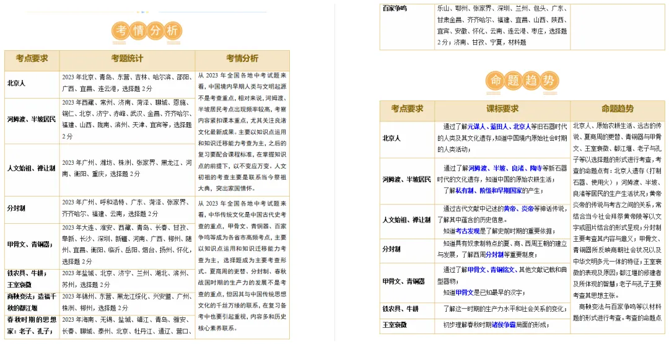669x344 pixels.
Task: Click the 考点要求 header in left table
Action: 32,58
